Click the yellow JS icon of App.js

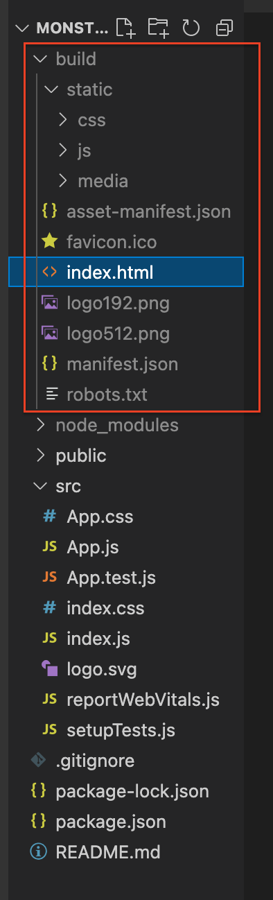pyautogui.click(x=50, y=547)
